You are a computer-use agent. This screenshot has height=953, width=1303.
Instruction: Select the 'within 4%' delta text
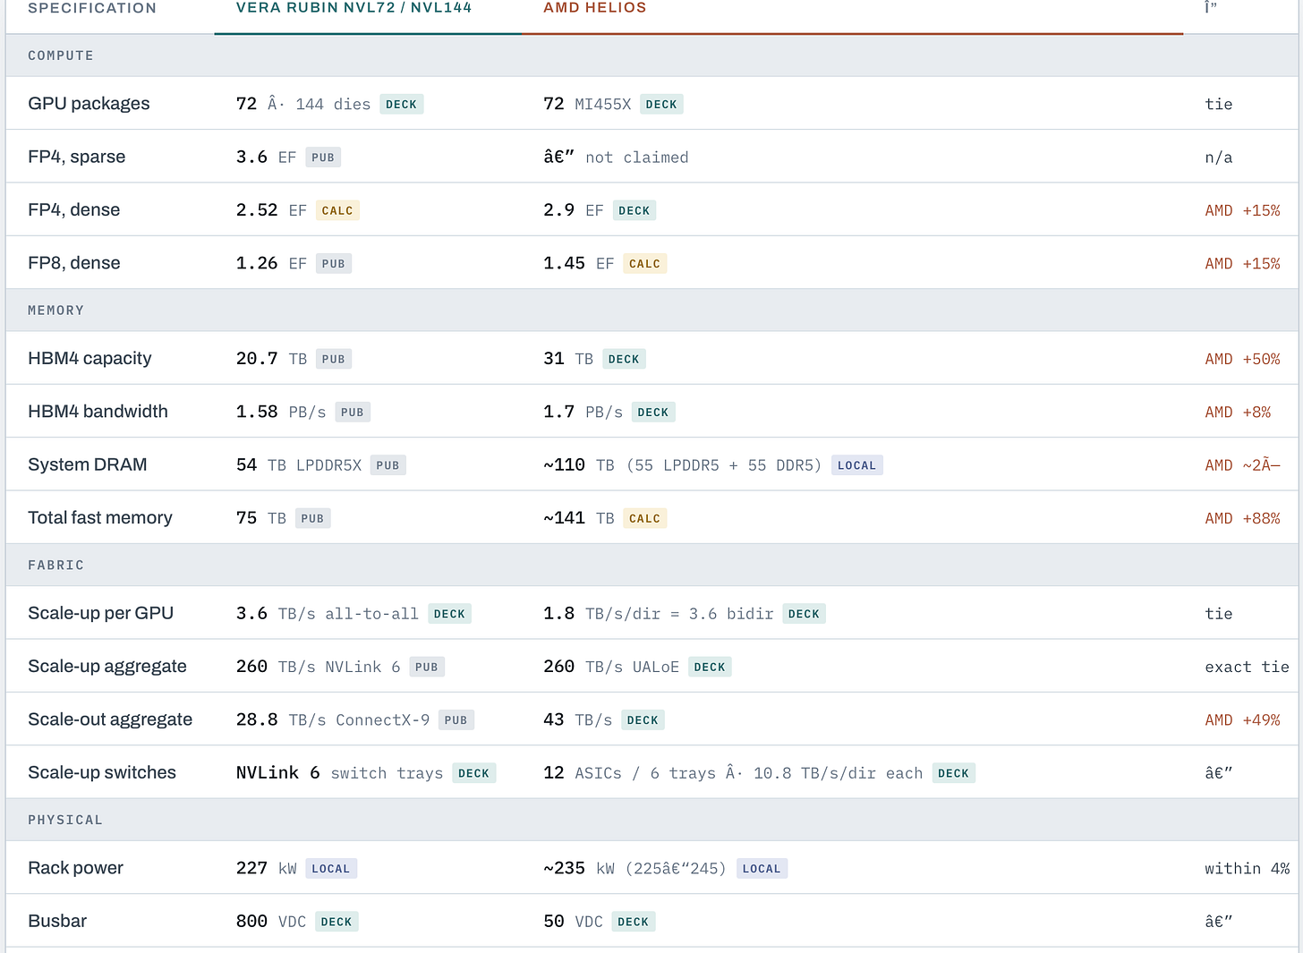tap(1247, 869)
